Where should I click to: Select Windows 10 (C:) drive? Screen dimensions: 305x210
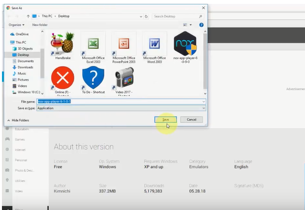point(26,92)
